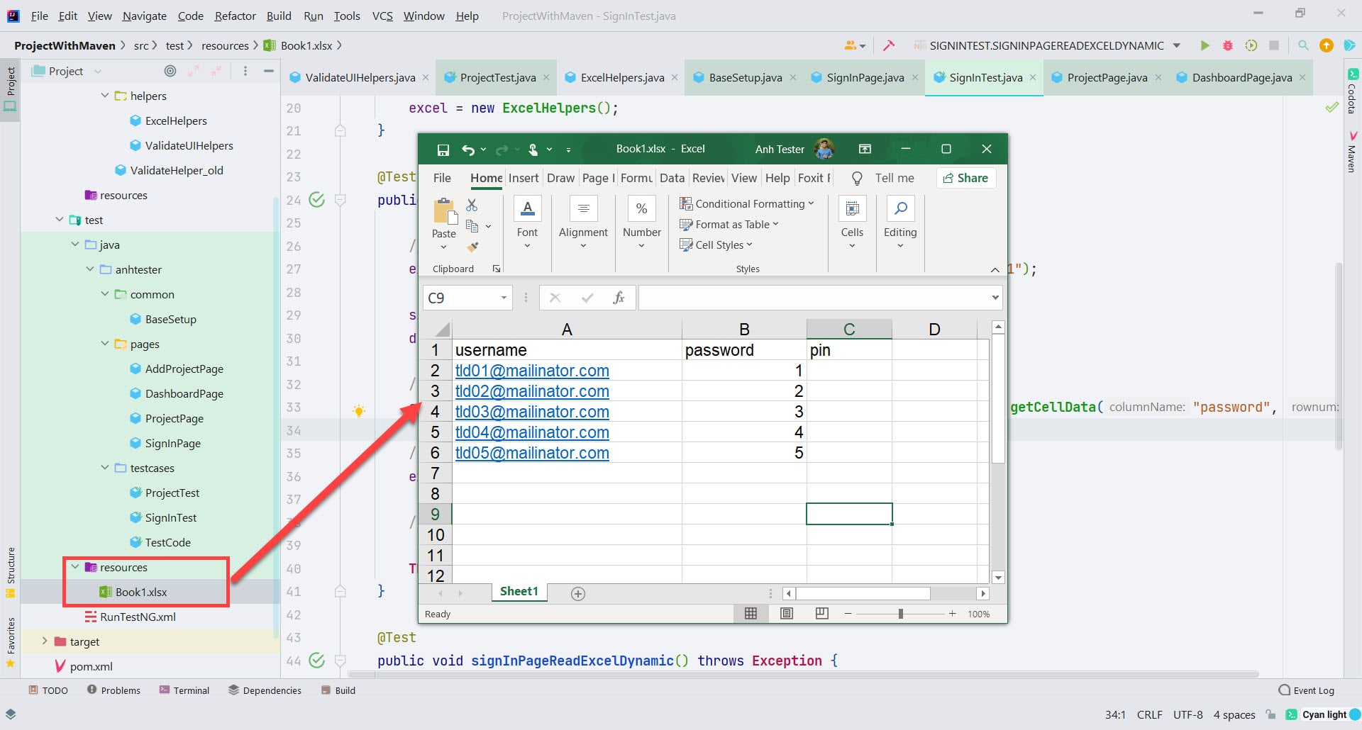Click run test gutter icon on line 24
Viewport: 1362px width, 730px height.
point(317,200)
